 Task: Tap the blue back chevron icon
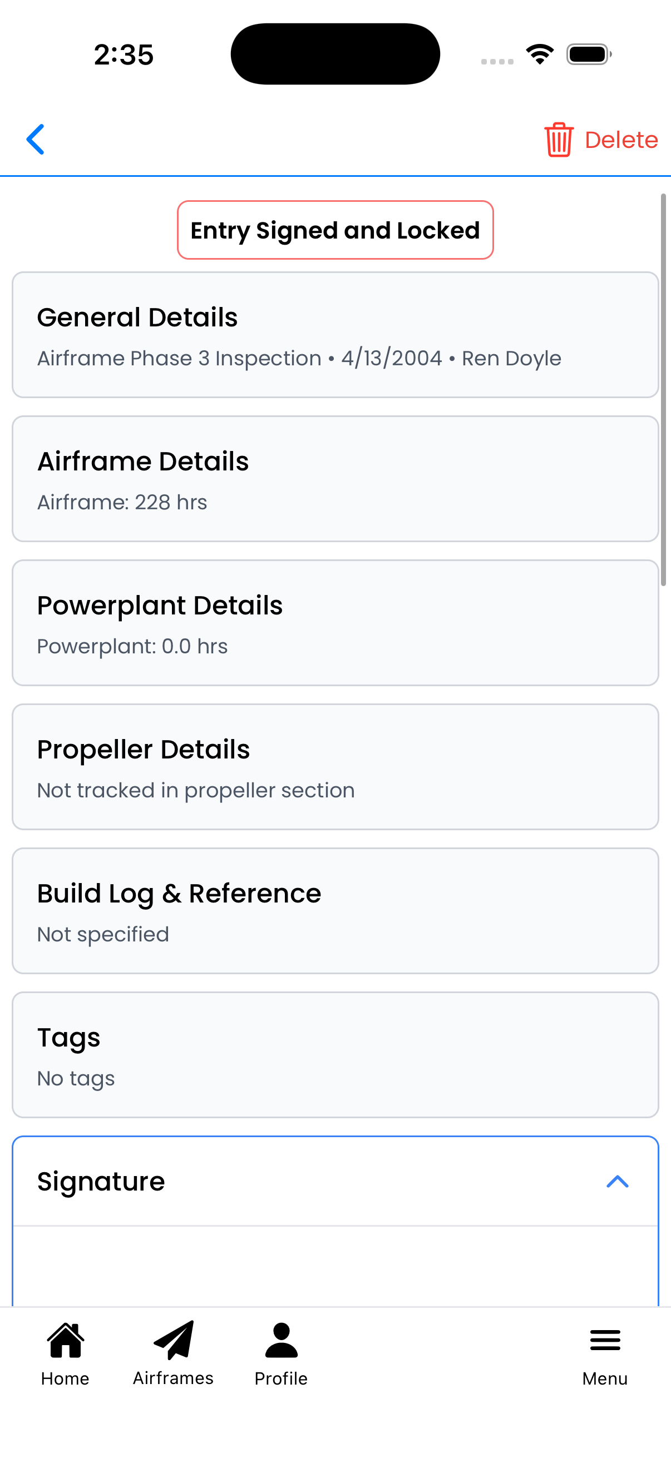pos(35,139)
